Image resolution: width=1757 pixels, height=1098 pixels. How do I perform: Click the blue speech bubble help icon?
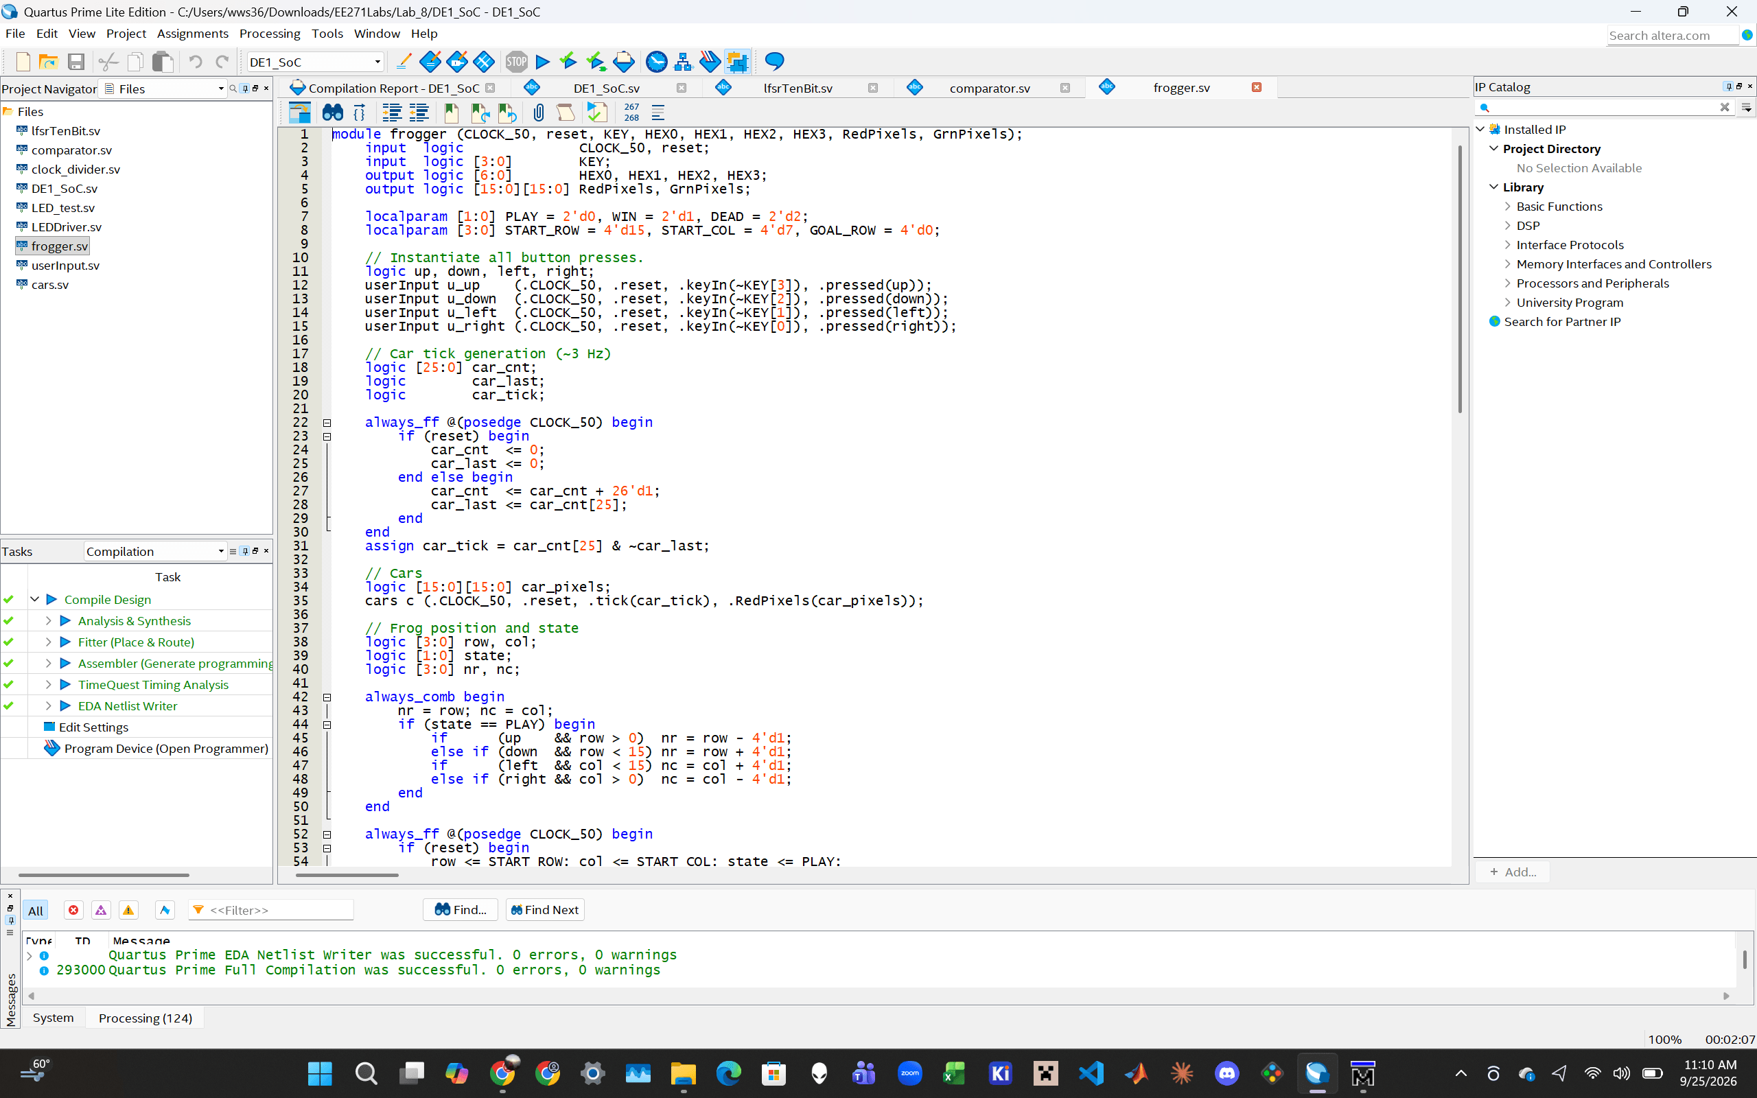click(774, 62)
